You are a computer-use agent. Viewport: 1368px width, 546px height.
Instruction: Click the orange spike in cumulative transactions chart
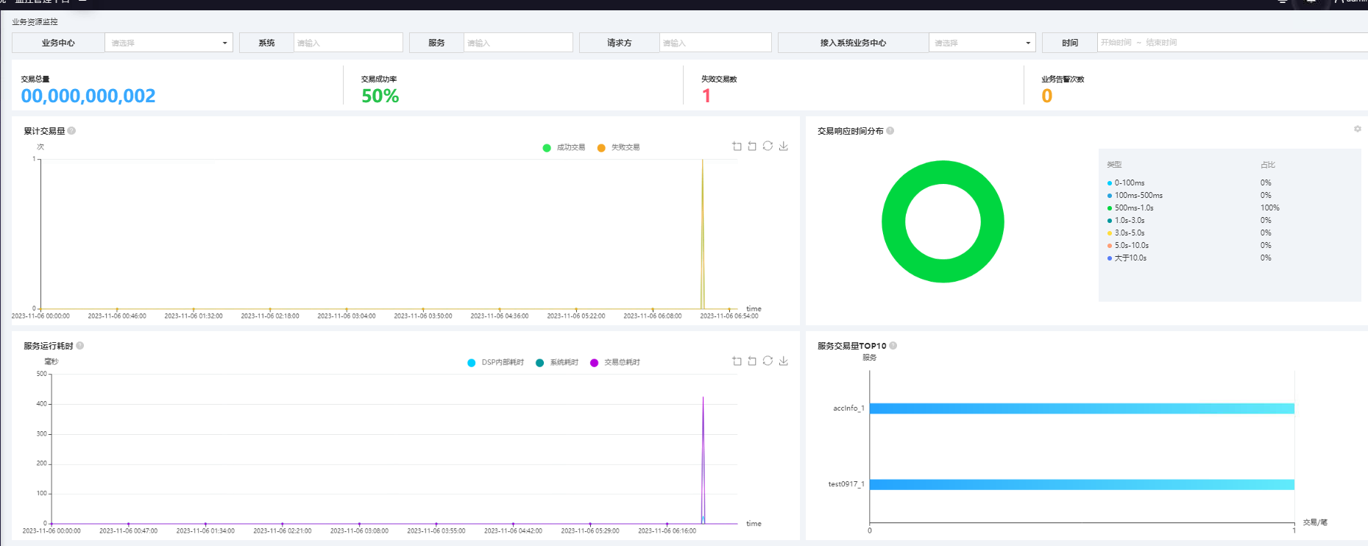[x=703, y=234]
